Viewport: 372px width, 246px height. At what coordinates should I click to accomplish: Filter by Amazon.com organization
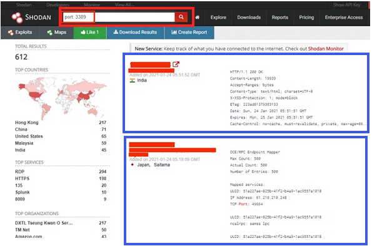(x=29, y=237)
